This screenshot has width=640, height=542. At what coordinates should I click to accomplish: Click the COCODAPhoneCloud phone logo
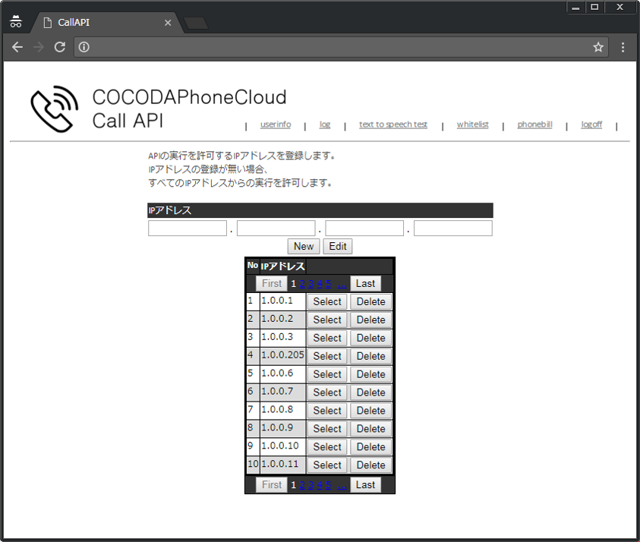pyautogui.click(x=55, y=109)
